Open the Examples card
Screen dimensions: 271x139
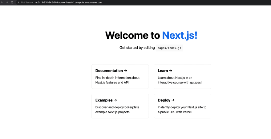click(x=120, y=106)
